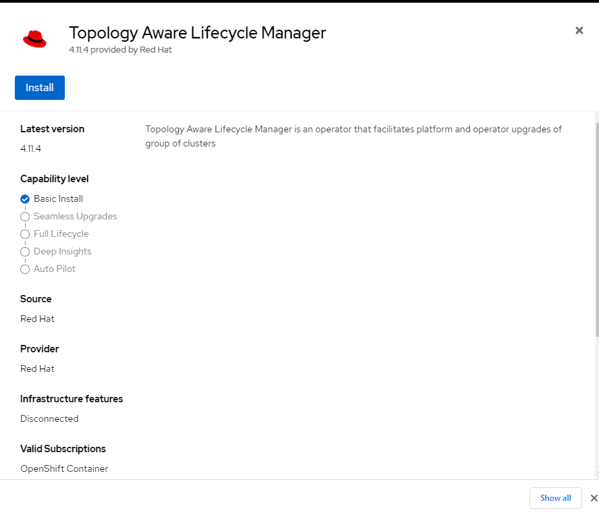
Task: Click the Source heading
Action: click(x=36, y=299)
